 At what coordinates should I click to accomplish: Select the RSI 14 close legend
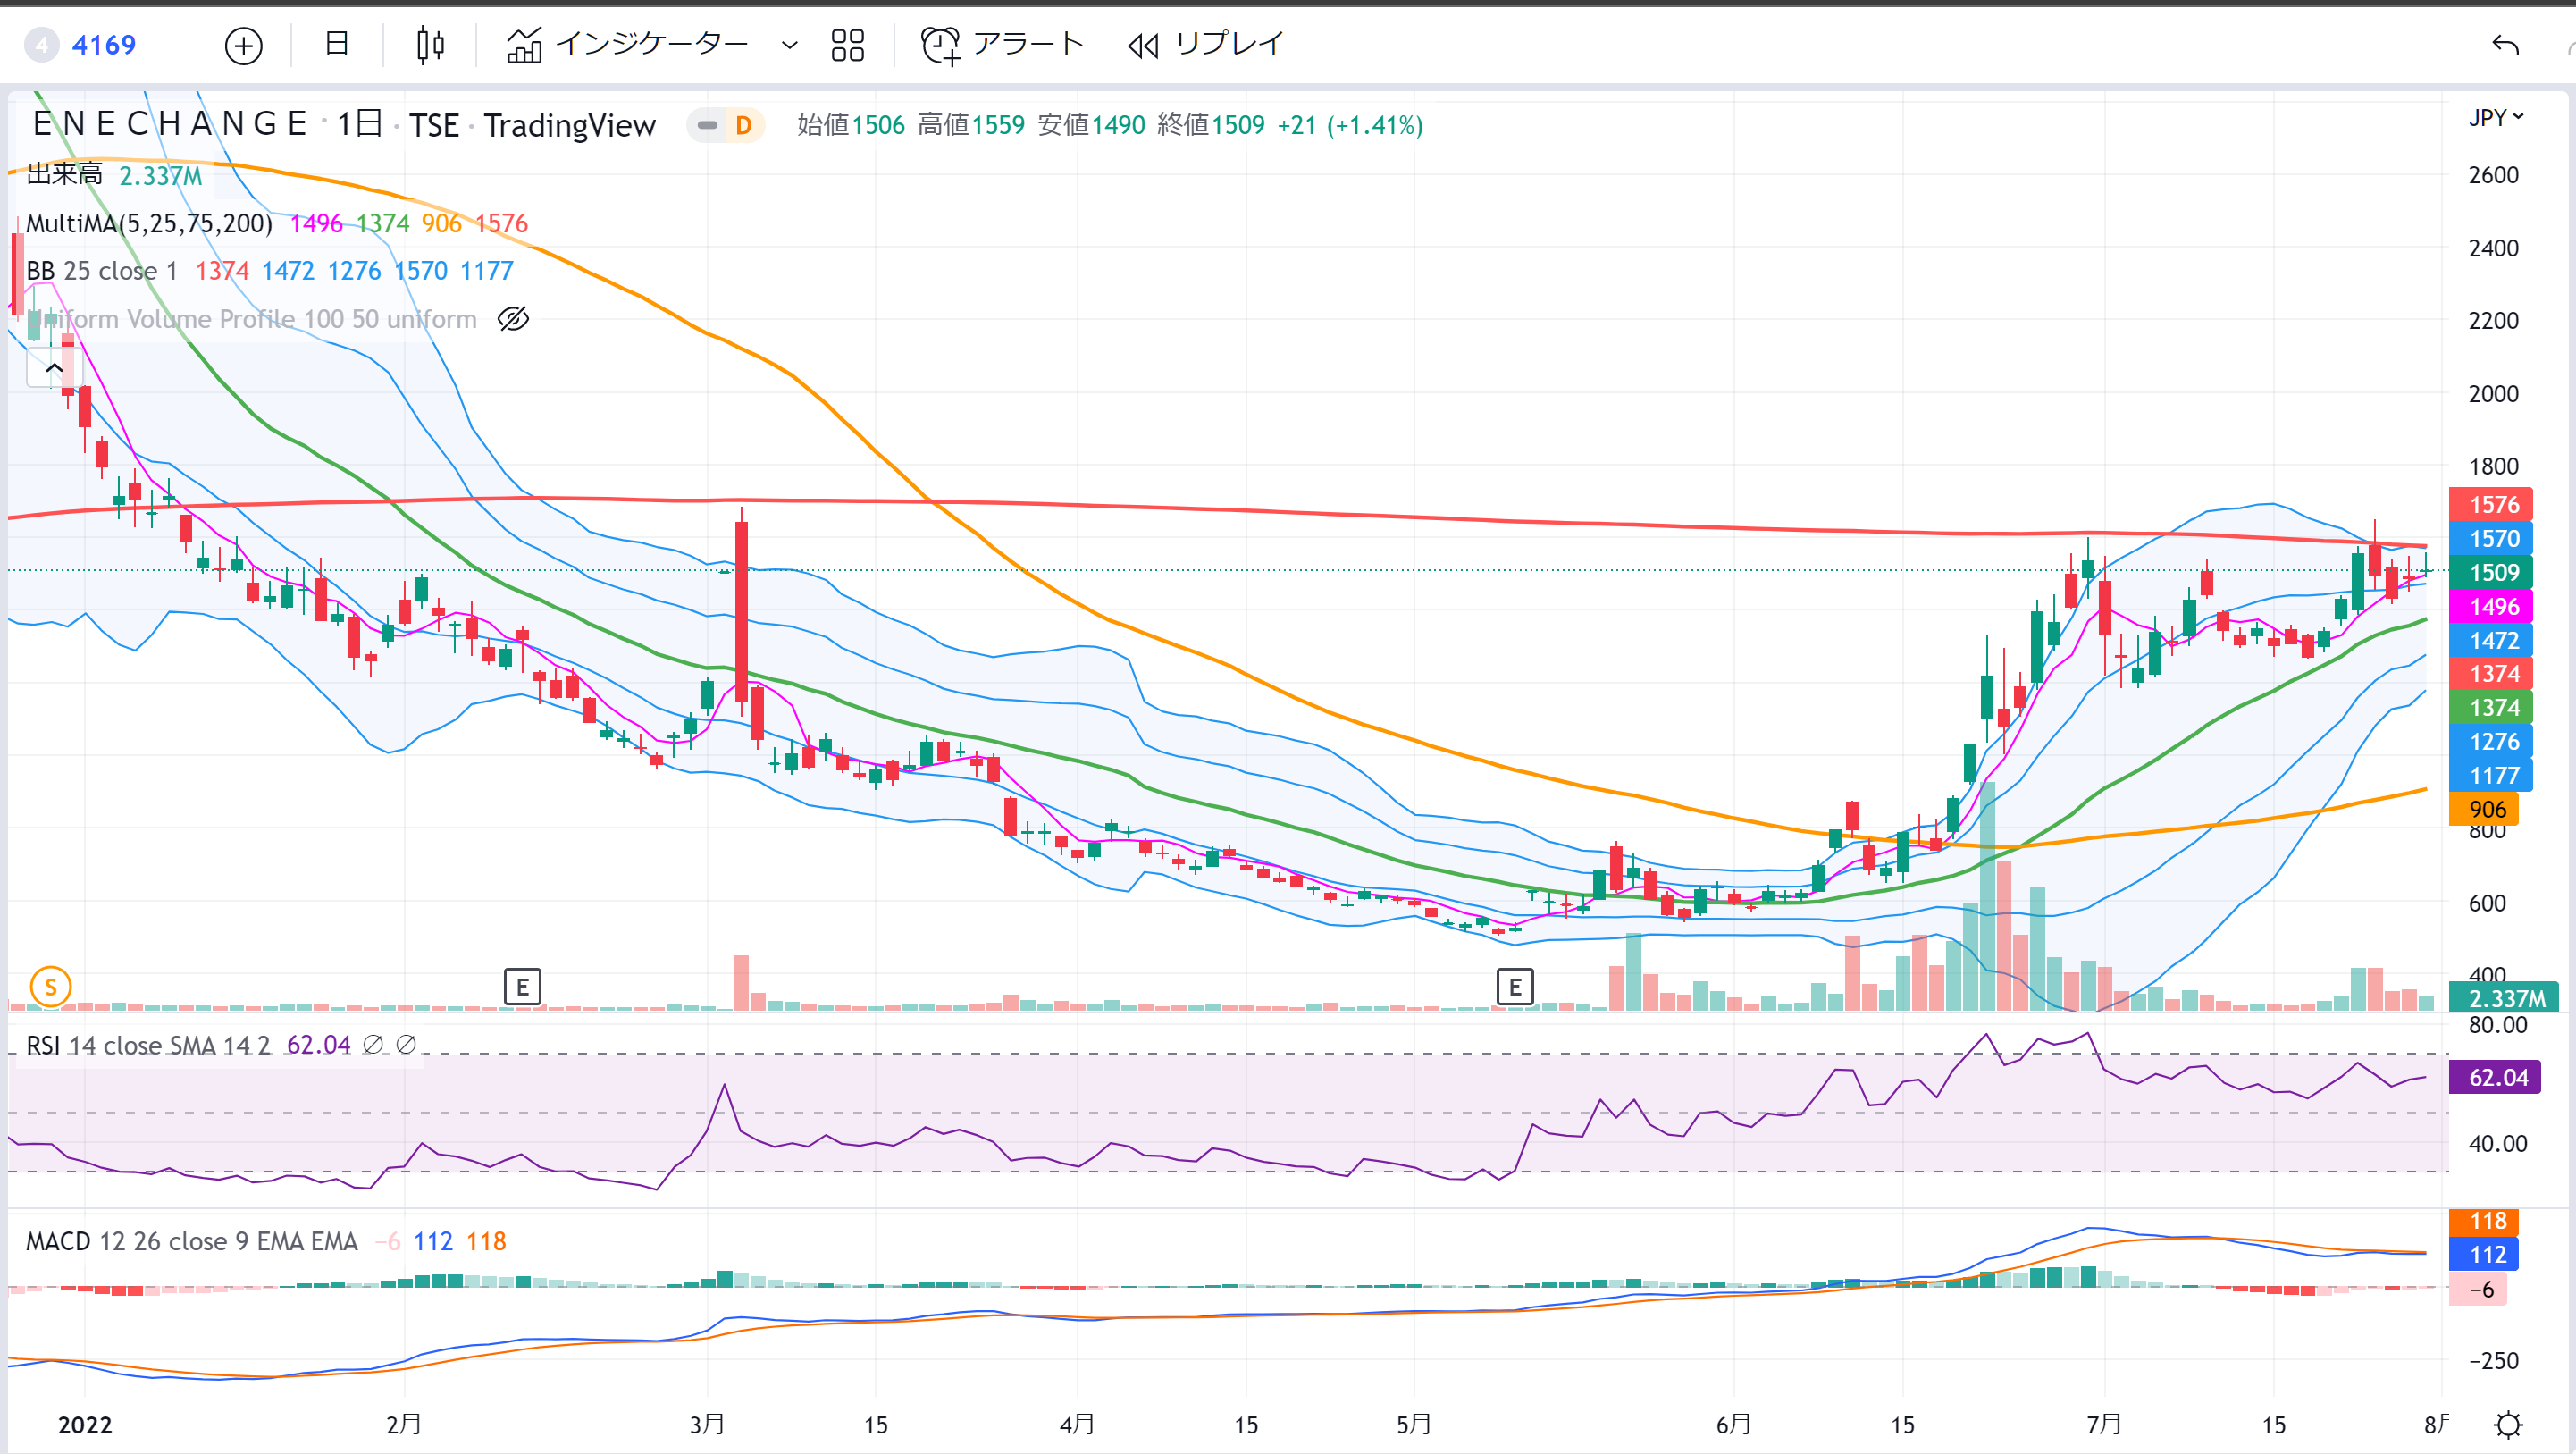coord(148,1045)
